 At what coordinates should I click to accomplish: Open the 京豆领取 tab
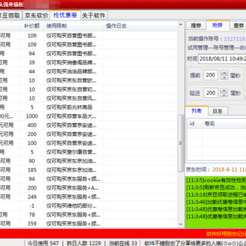tap(10, 15)
